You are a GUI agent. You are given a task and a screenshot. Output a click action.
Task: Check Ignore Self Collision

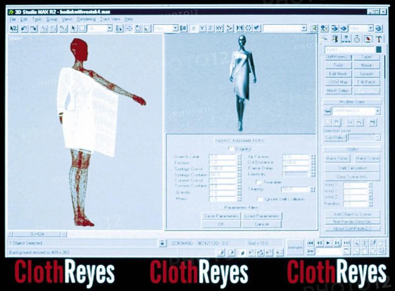click(259, 199)
